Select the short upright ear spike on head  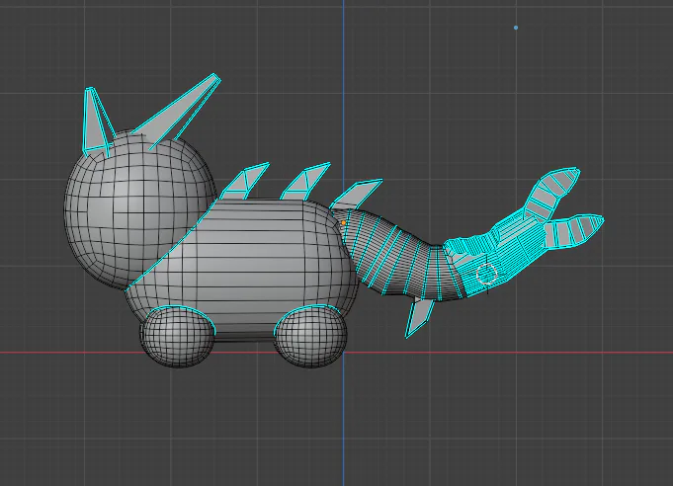[x=97, y=121]
